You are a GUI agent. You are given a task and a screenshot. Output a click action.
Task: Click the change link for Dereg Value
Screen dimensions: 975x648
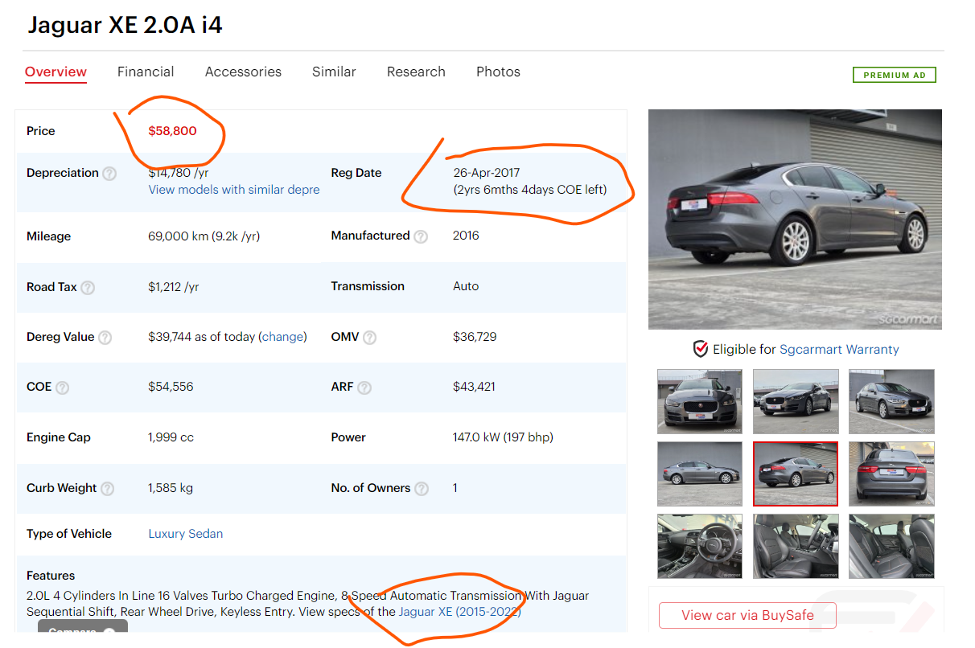(x=283, y=337)
